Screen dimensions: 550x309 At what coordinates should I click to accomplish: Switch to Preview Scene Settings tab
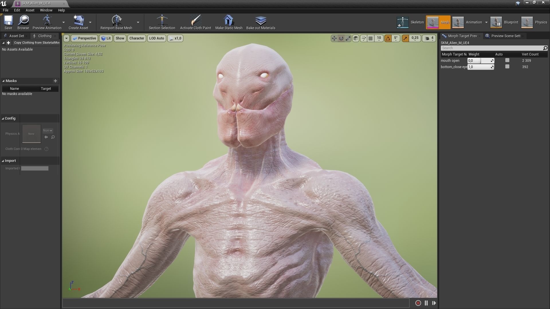(x=506, y=36)
